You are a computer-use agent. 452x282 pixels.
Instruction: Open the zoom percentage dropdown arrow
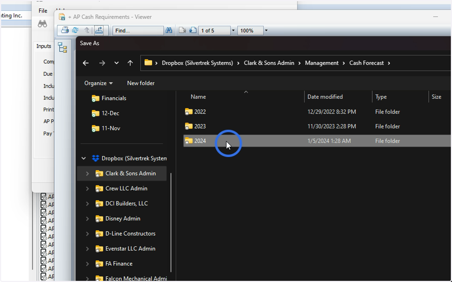click(x=266, y=30)
